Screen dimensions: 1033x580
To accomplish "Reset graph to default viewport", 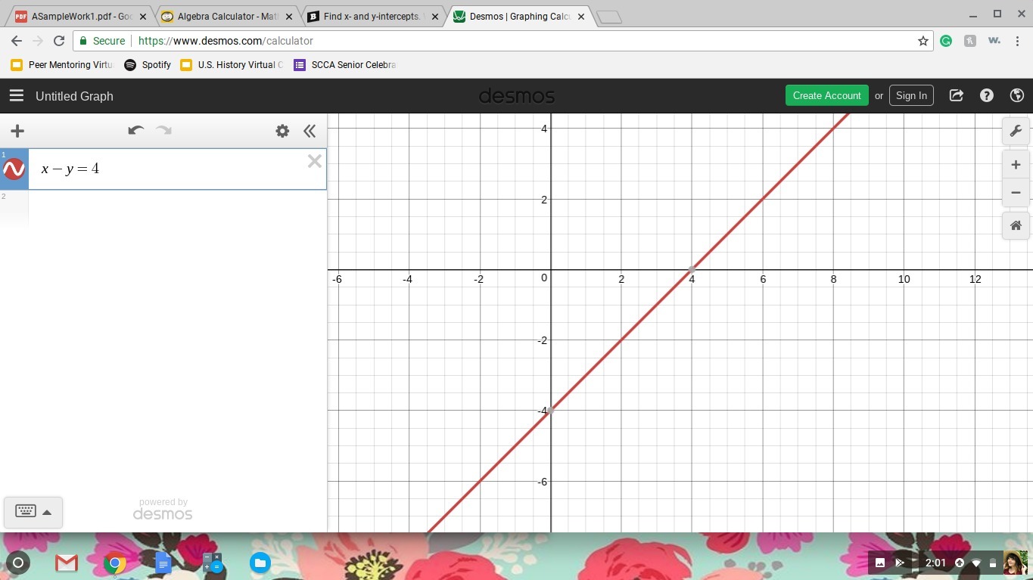I will click(1016, 225).
